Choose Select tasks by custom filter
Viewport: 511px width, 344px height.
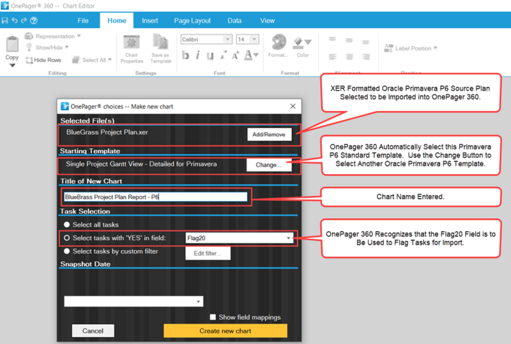(67, 251)
